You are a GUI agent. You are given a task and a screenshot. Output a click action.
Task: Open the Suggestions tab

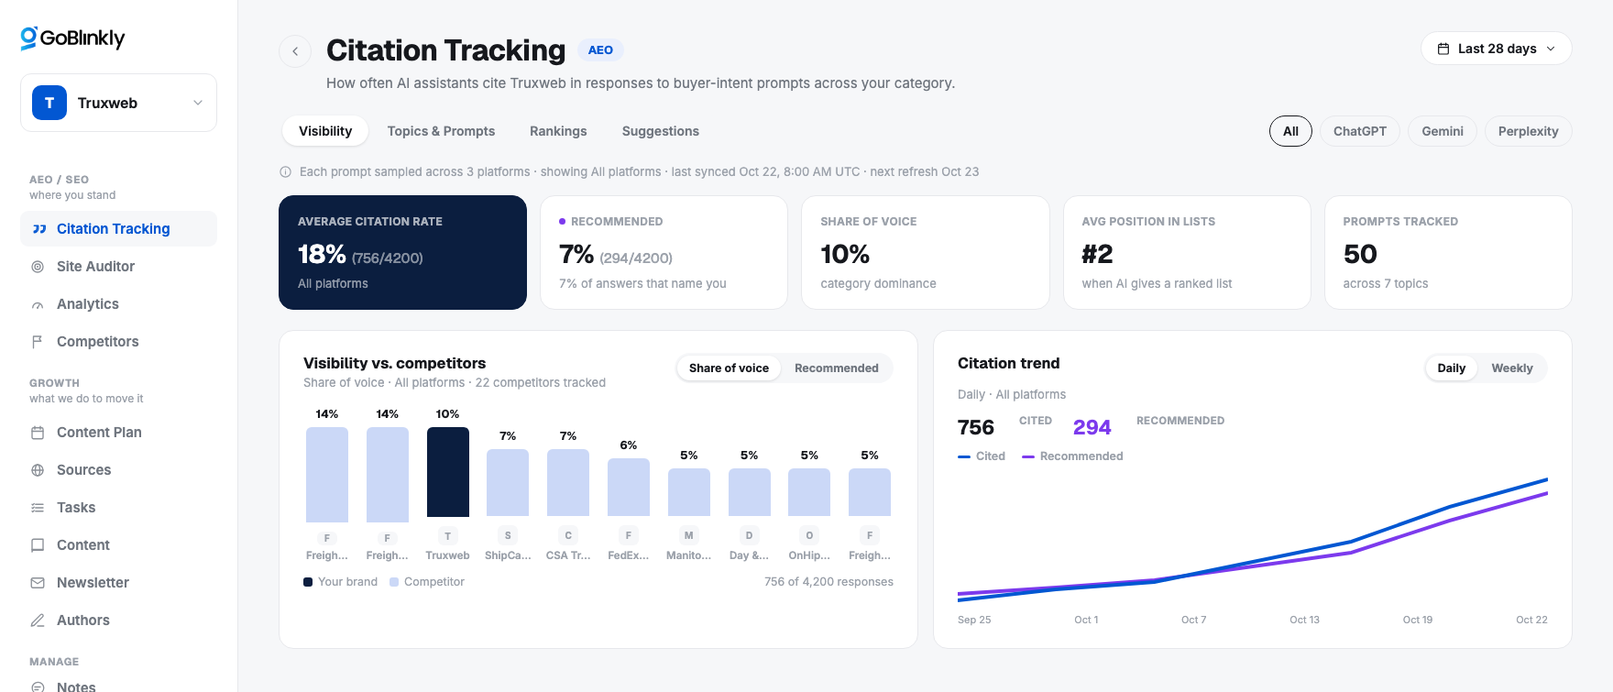click(660, 131)
